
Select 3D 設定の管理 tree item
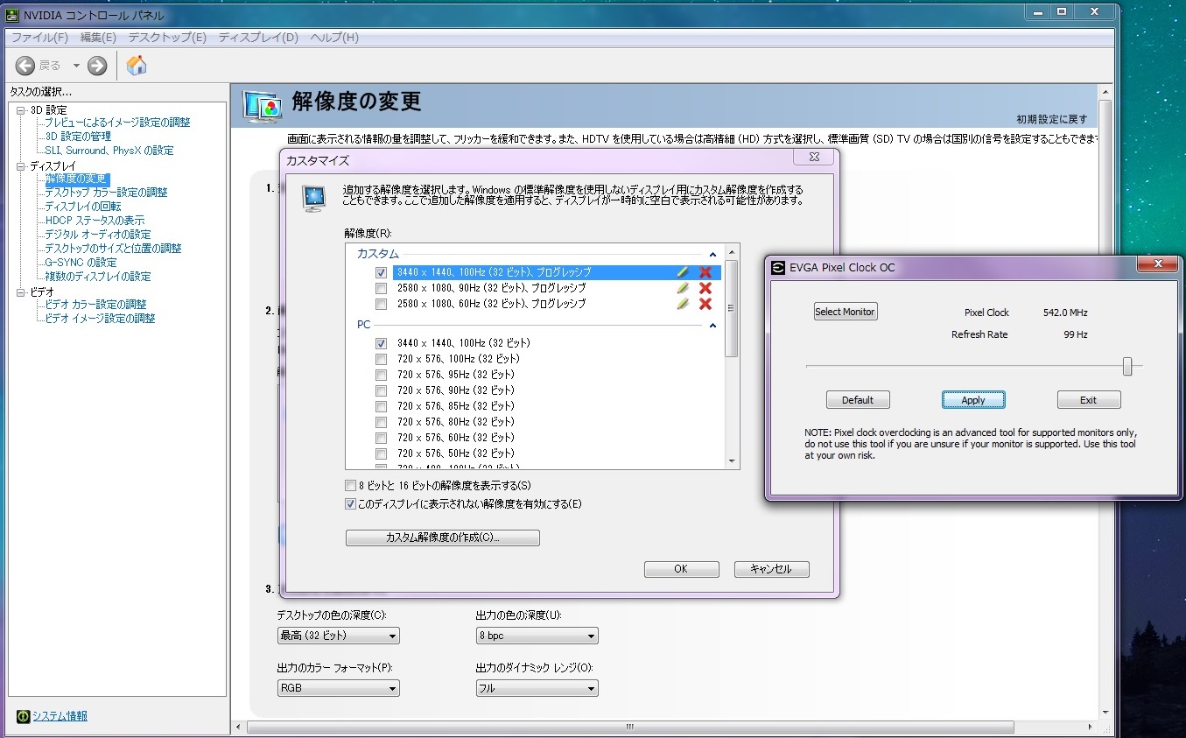[x=78, y=137]
